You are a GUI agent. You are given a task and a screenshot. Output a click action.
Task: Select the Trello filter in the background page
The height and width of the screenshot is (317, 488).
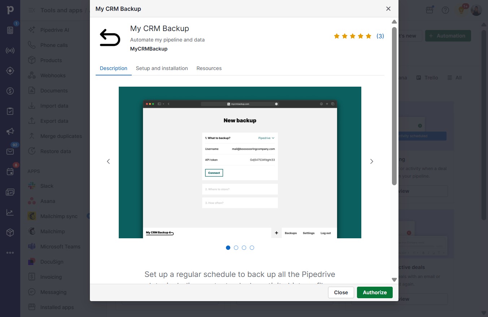[x=427, y=78]
